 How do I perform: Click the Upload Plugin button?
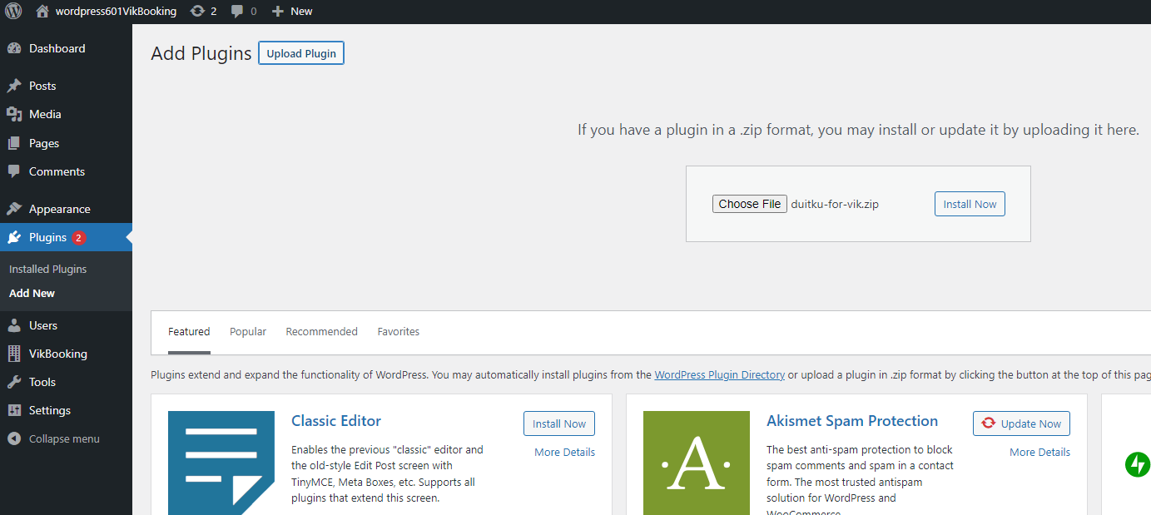tap(301, 53)
